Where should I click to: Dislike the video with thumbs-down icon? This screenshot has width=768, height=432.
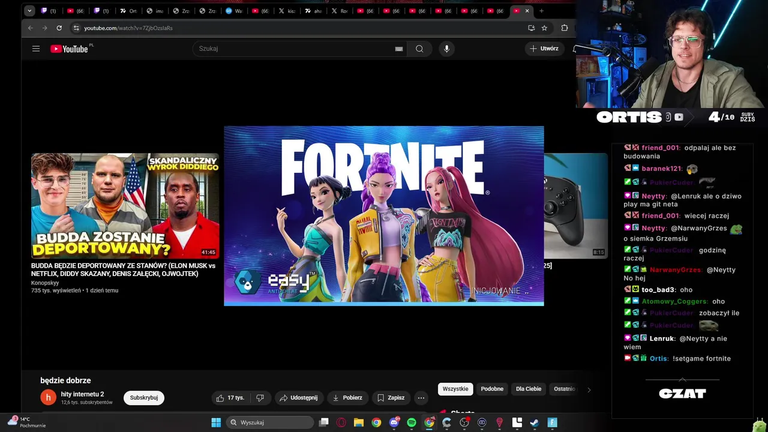coord(260,398)
